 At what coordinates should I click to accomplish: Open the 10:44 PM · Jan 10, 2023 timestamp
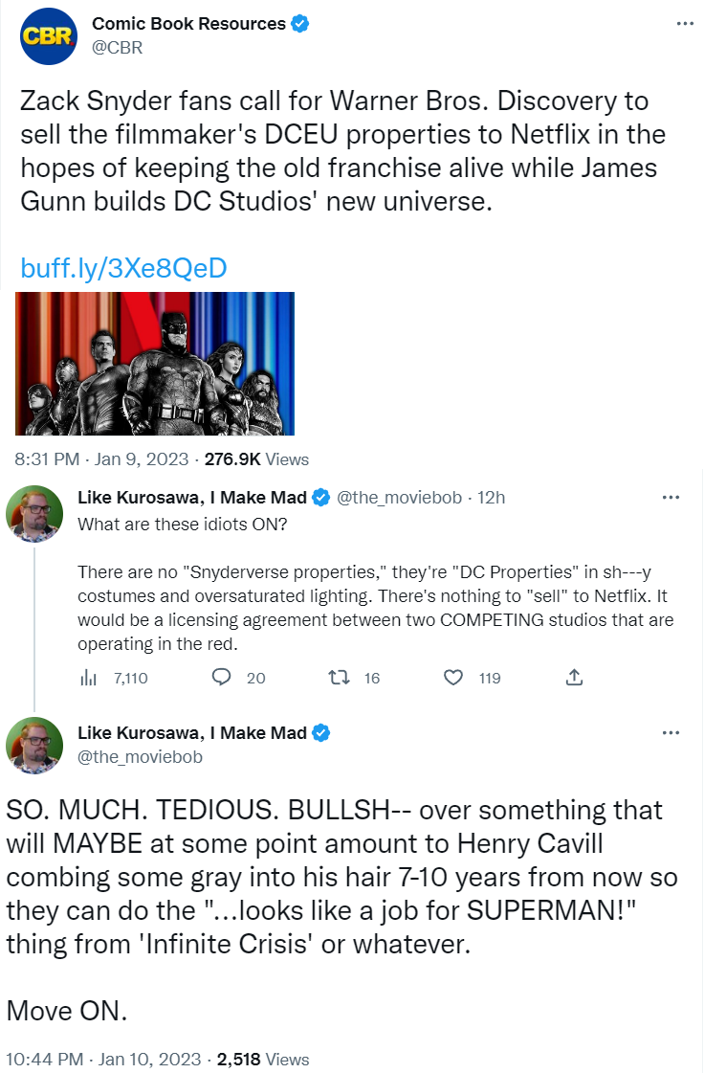103,1059
